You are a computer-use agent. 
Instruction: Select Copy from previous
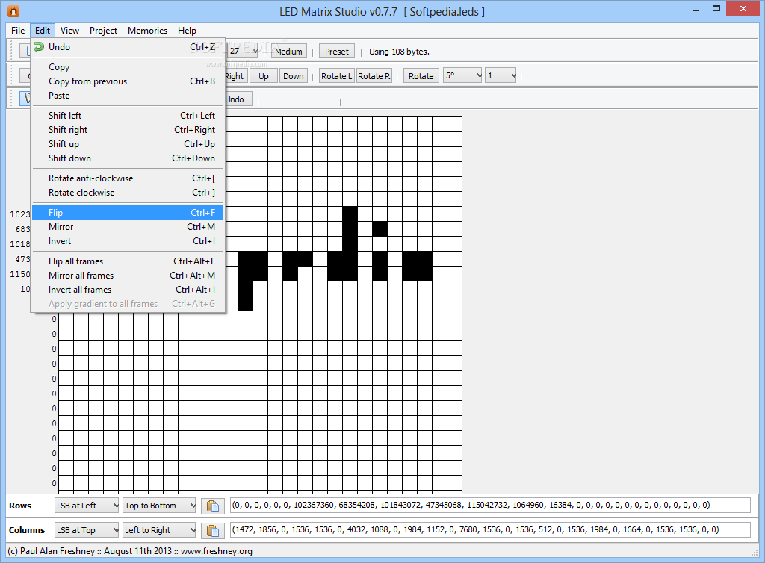(x=128, y=81)
